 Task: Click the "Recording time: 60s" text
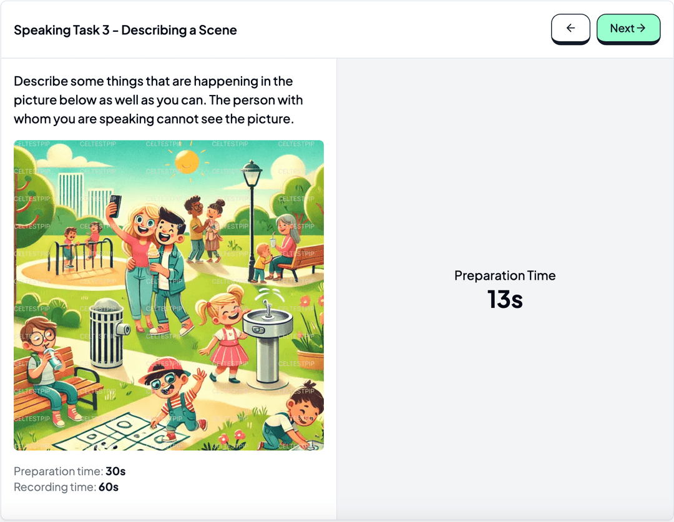click(66, 487)
